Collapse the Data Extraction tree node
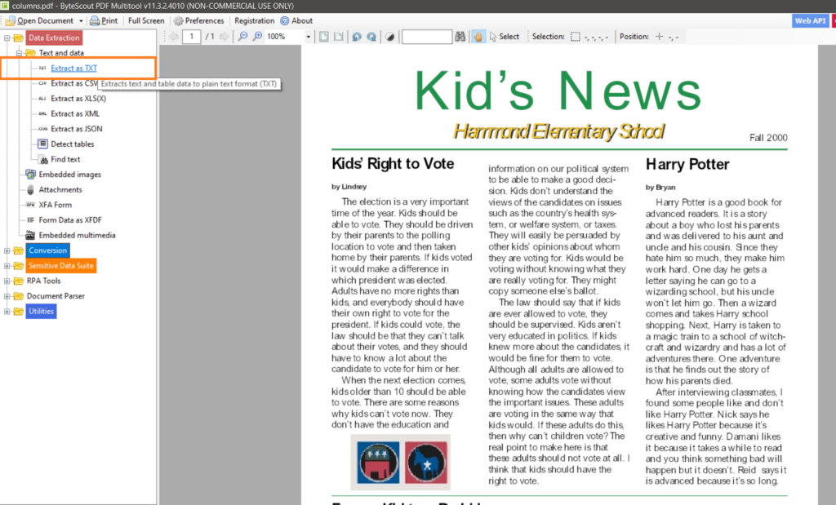This screenshot has height=505, width=836. [8, 38]
